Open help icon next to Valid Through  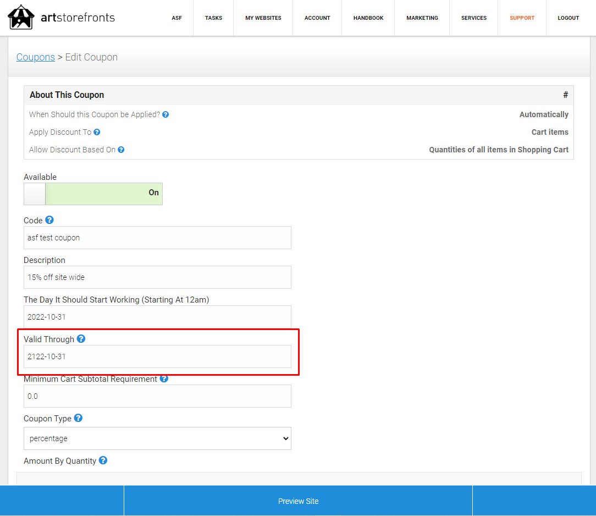pos(81,338)
